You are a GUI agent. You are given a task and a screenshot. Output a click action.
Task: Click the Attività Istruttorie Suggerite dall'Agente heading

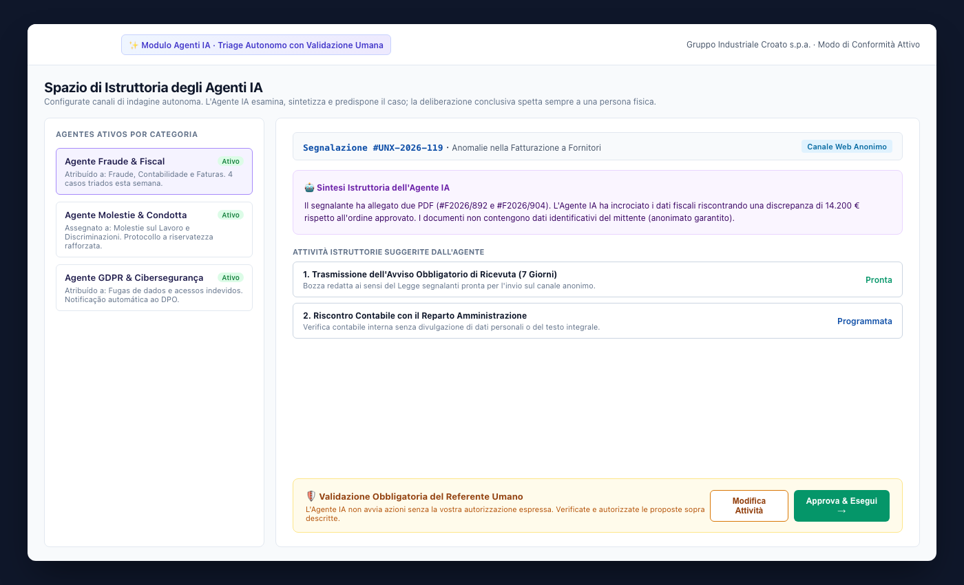[x=388, y=252]
